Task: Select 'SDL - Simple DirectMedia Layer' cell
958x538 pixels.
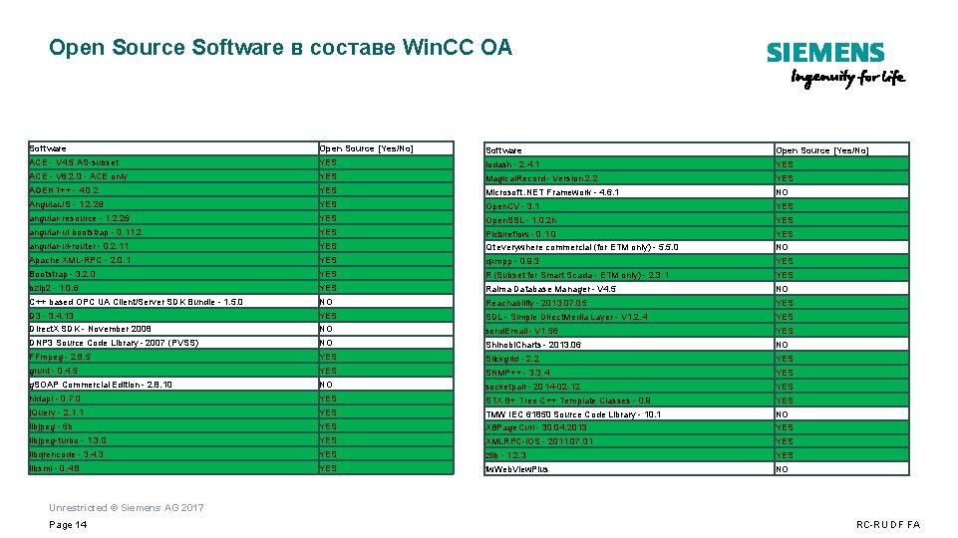Action: (x=629, y=317)
